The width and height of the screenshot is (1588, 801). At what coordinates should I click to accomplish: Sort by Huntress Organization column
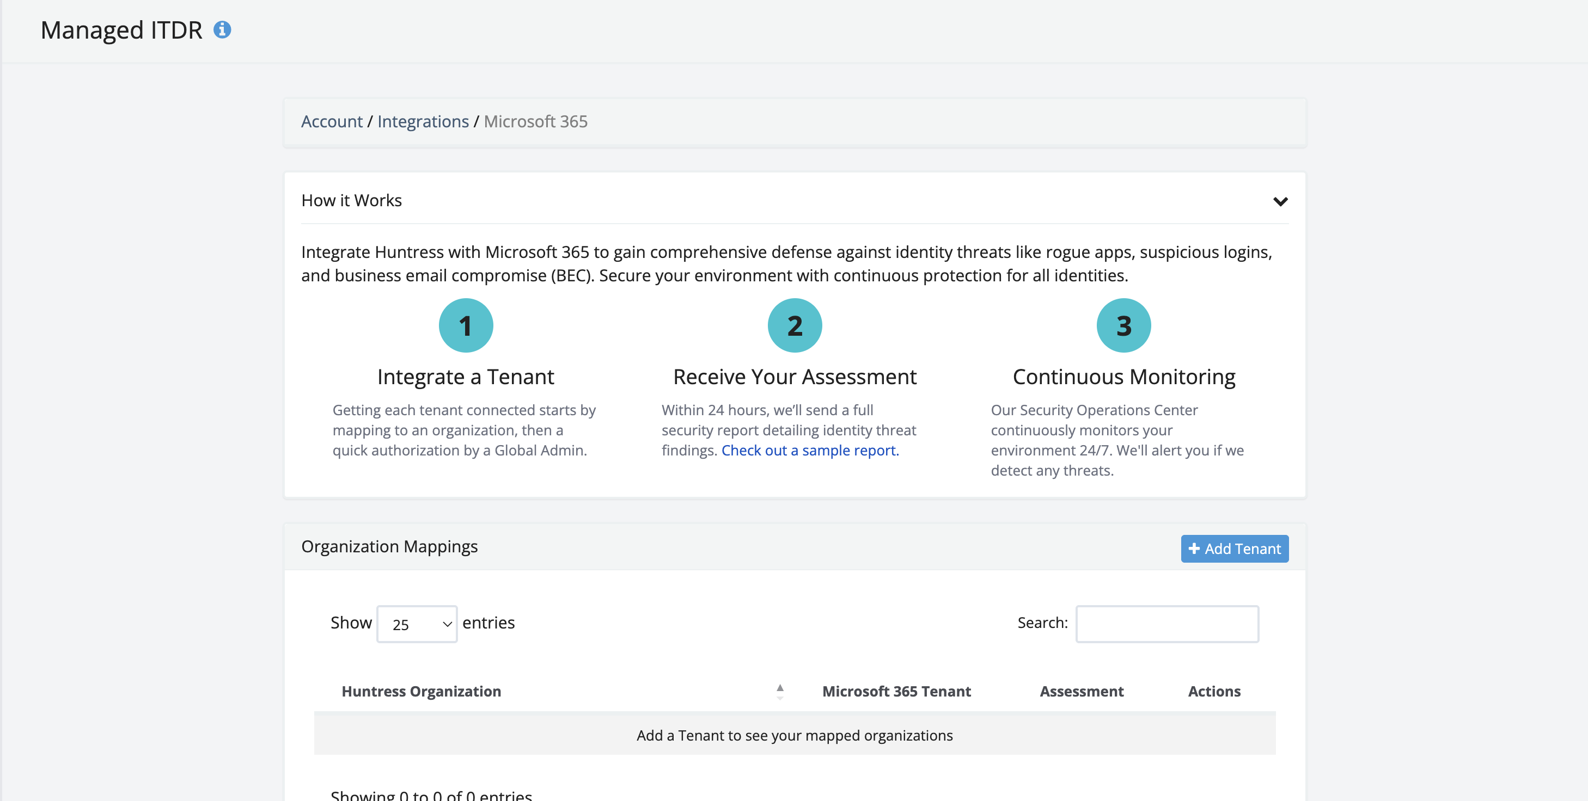point(421,691)
